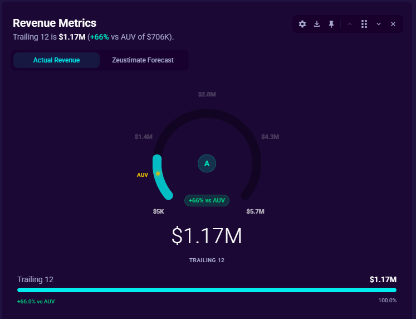Click the $5.7M gauge maximum label
Image resolution: width=416 pixels, height=319 pixels.
[x=255, y=211]
